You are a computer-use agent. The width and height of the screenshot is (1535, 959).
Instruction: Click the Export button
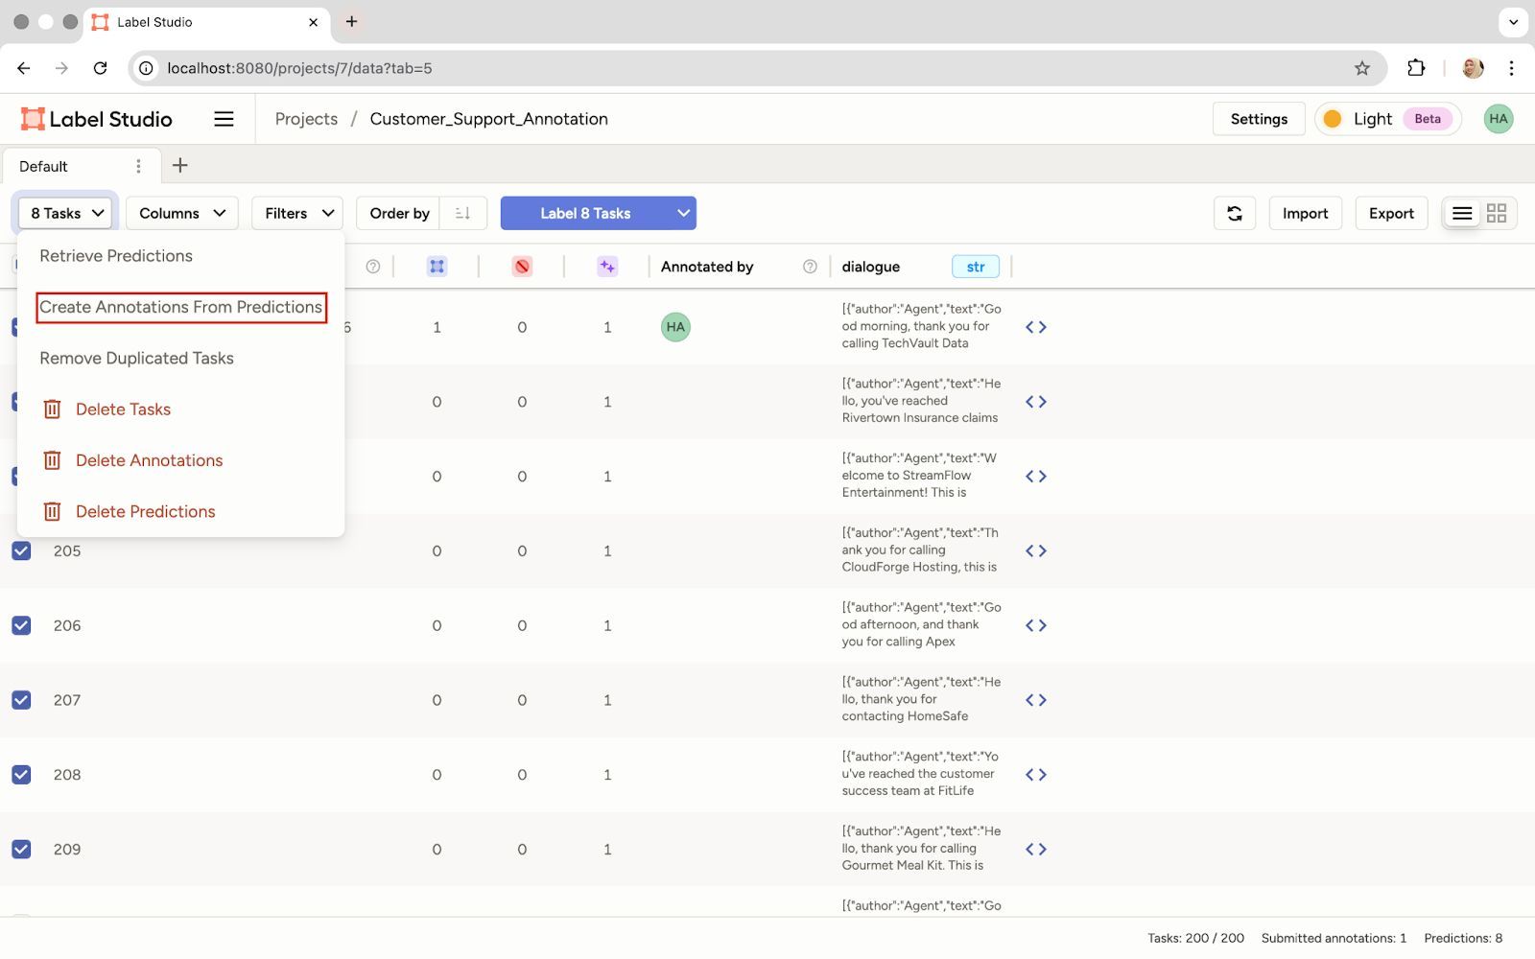point(1390,213)
